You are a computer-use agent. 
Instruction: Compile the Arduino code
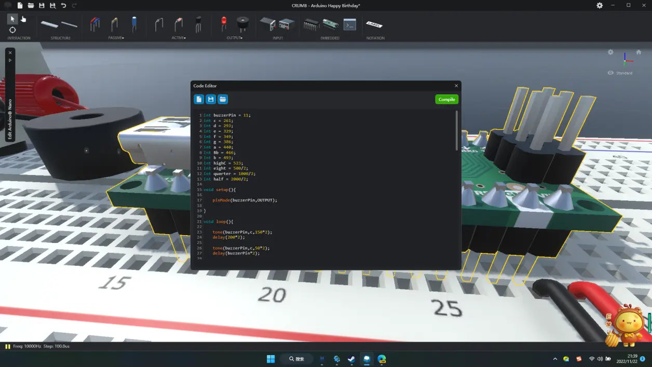446,99
